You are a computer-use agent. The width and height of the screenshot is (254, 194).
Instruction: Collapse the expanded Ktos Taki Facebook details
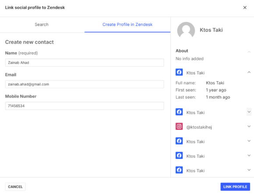coord(249,72)
